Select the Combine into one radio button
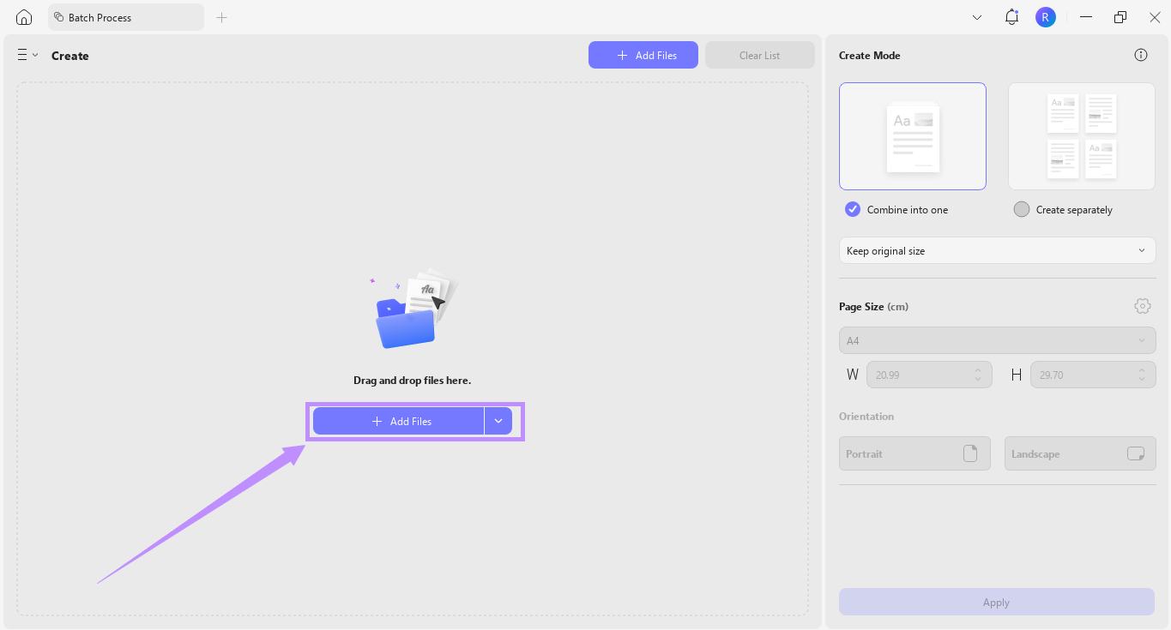 coord(852,209)
